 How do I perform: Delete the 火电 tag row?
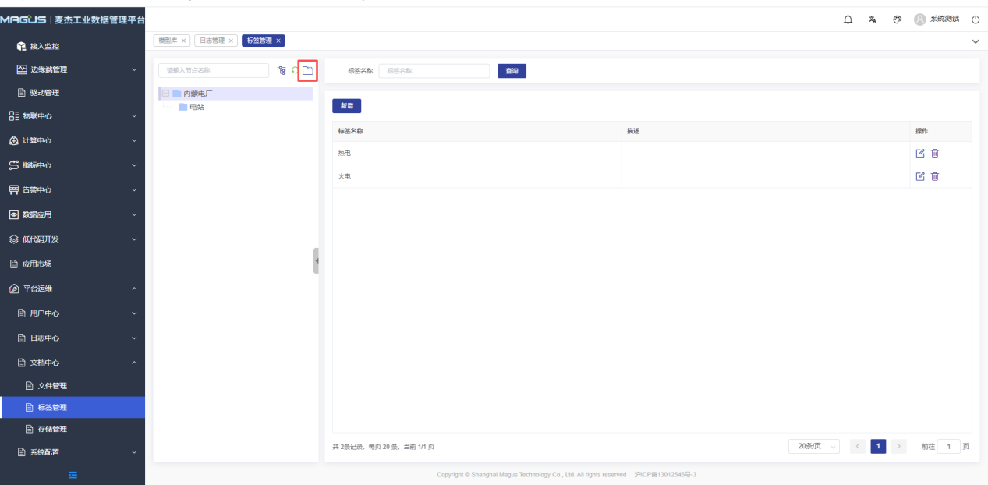(935, 176)
